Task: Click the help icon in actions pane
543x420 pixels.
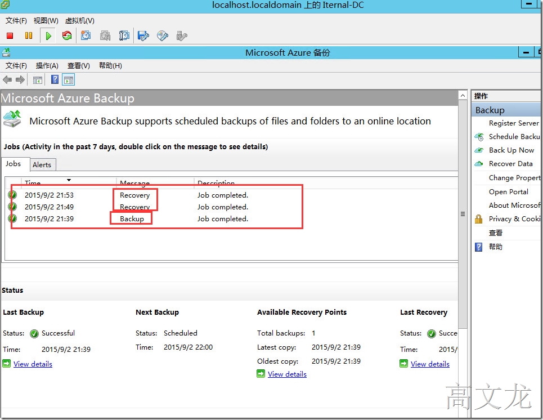Action: [479, 247]
